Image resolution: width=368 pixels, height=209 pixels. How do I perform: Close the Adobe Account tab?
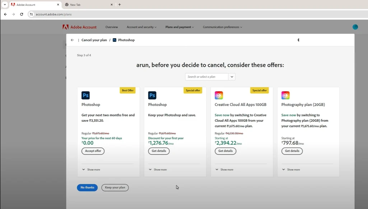(58, 4)
